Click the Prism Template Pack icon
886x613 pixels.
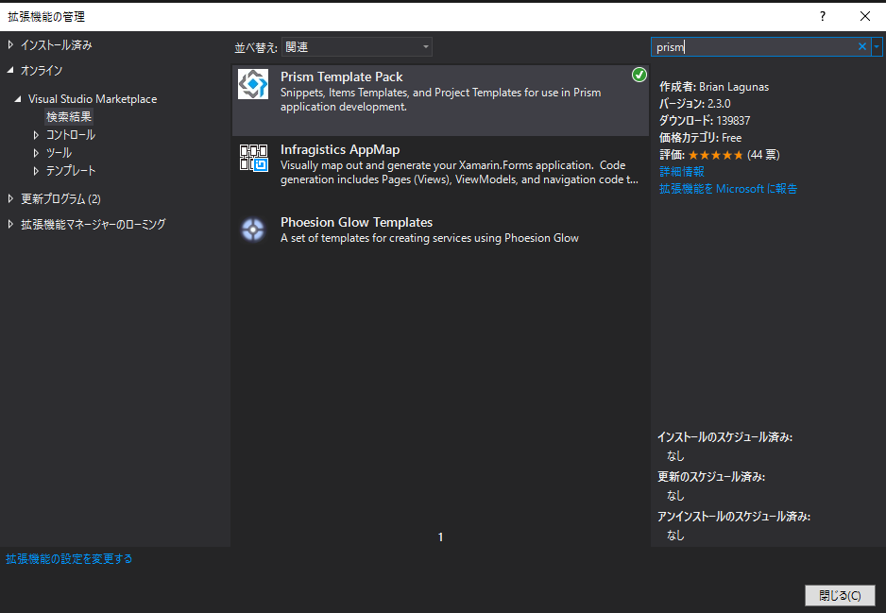click(x=252, y=84)
